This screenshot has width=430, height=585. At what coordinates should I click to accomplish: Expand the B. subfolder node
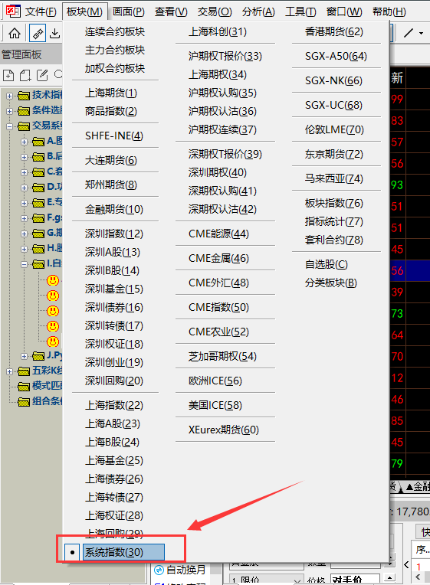point(25,157)
